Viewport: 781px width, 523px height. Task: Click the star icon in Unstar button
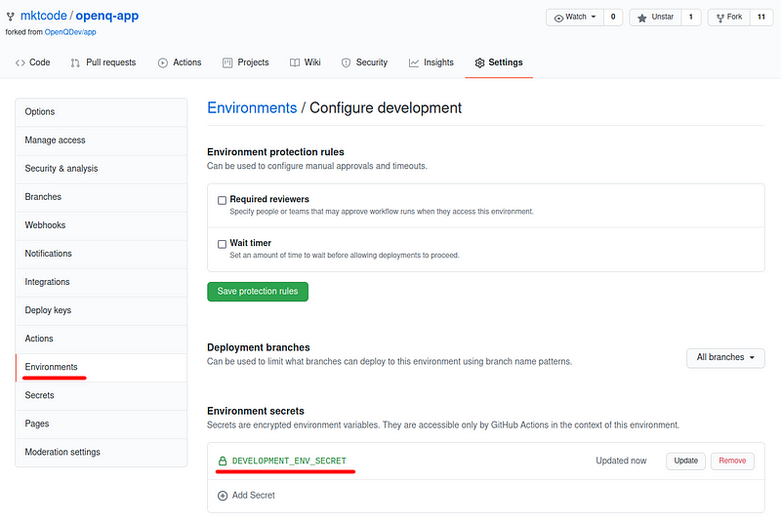tap(642, 18)
